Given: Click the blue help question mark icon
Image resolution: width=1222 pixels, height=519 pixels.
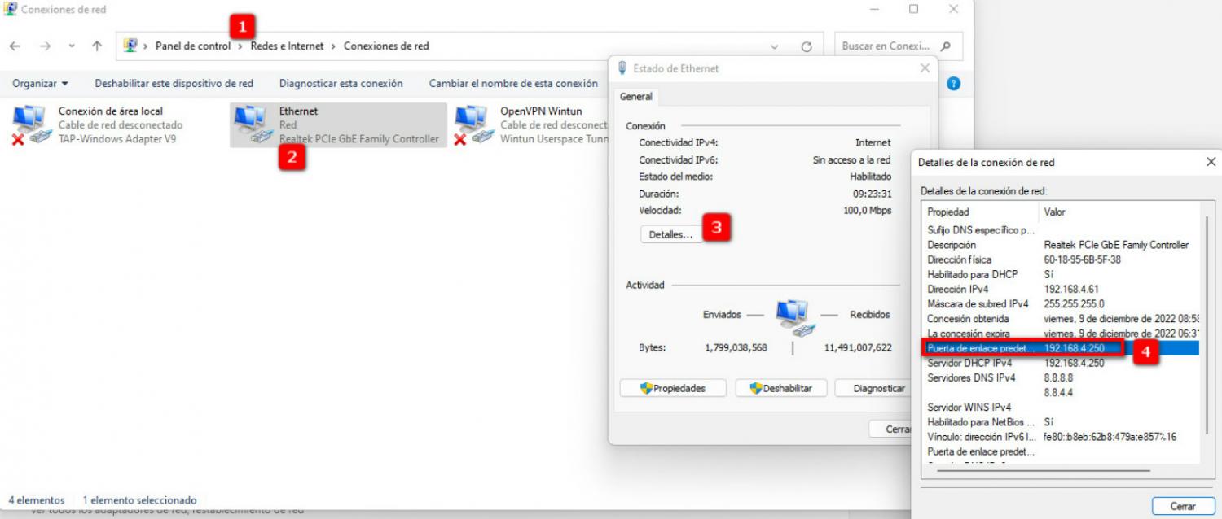Looking at the screenshot, I should tap(954, 83).
